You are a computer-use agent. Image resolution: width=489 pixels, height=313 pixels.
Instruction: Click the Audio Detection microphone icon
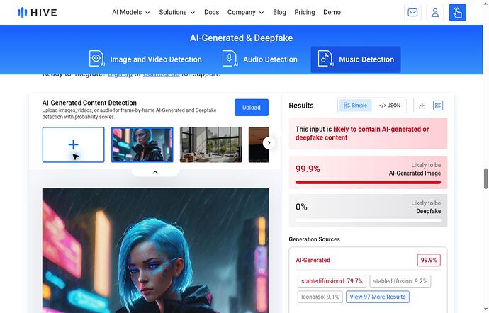click(x=230, y=59)
